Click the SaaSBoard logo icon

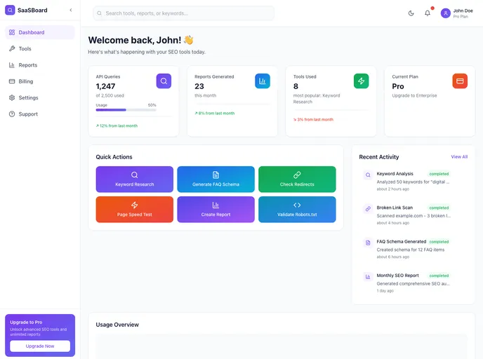(10, 10)
